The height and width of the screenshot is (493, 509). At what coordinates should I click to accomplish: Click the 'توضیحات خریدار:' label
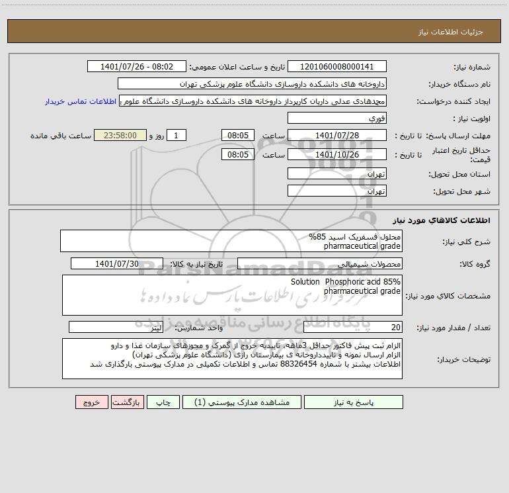pyautogui.click(x=464, y=359)
